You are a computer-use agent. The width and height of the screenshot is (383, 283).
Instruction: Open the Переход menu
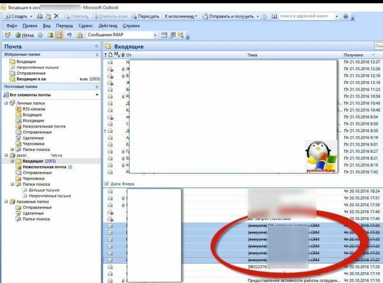(64, 26)
